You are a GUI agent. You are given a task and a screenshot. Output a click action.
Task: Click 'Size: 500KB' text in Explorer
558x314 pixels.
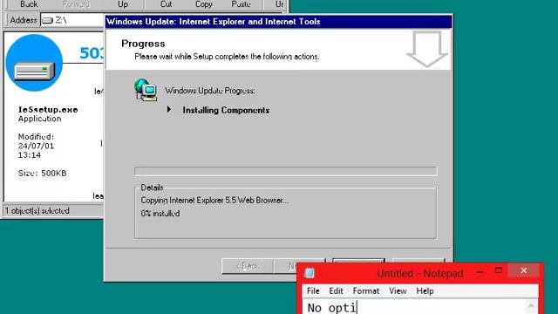click(43, 174)
